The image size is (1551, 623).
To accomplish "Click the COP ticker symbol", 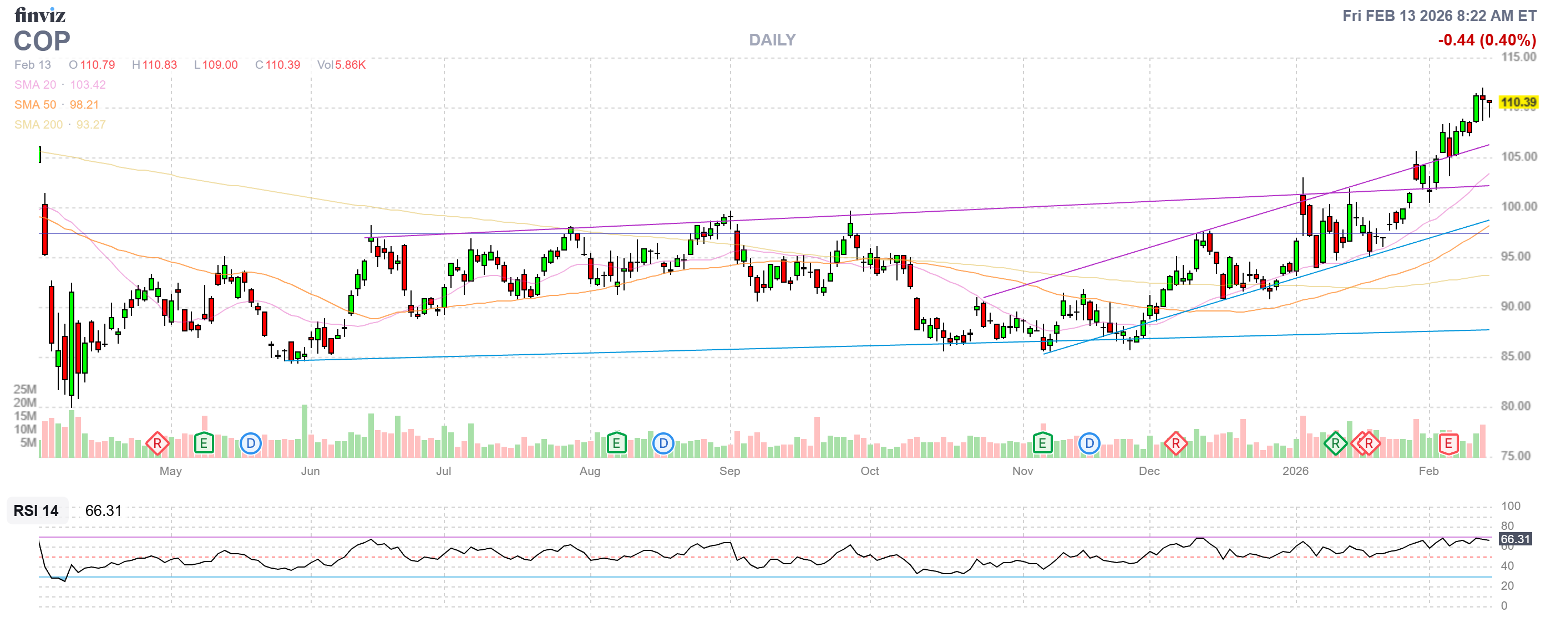I will 42,42.
